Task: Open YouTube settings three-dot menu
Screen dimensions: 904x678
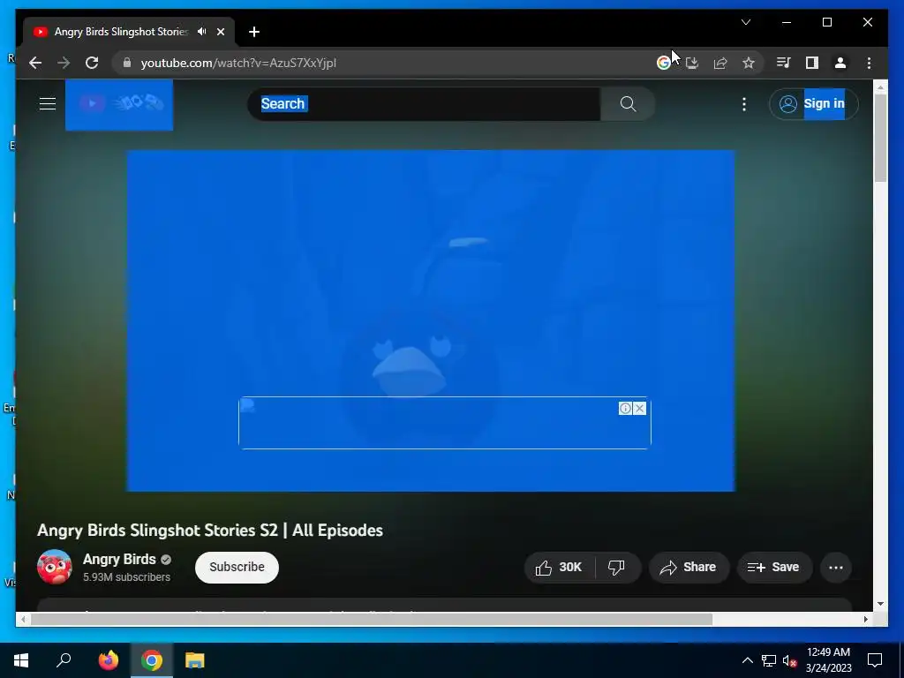Action: tap(743, 104)
